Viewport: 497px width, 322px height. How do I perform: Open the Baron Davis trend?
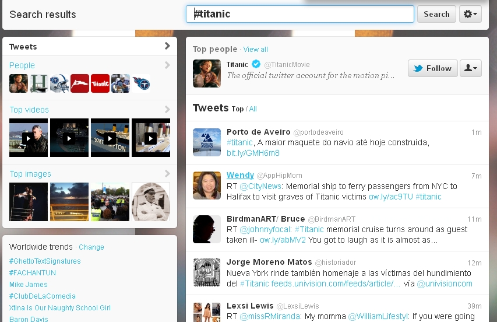pos(29,319)
